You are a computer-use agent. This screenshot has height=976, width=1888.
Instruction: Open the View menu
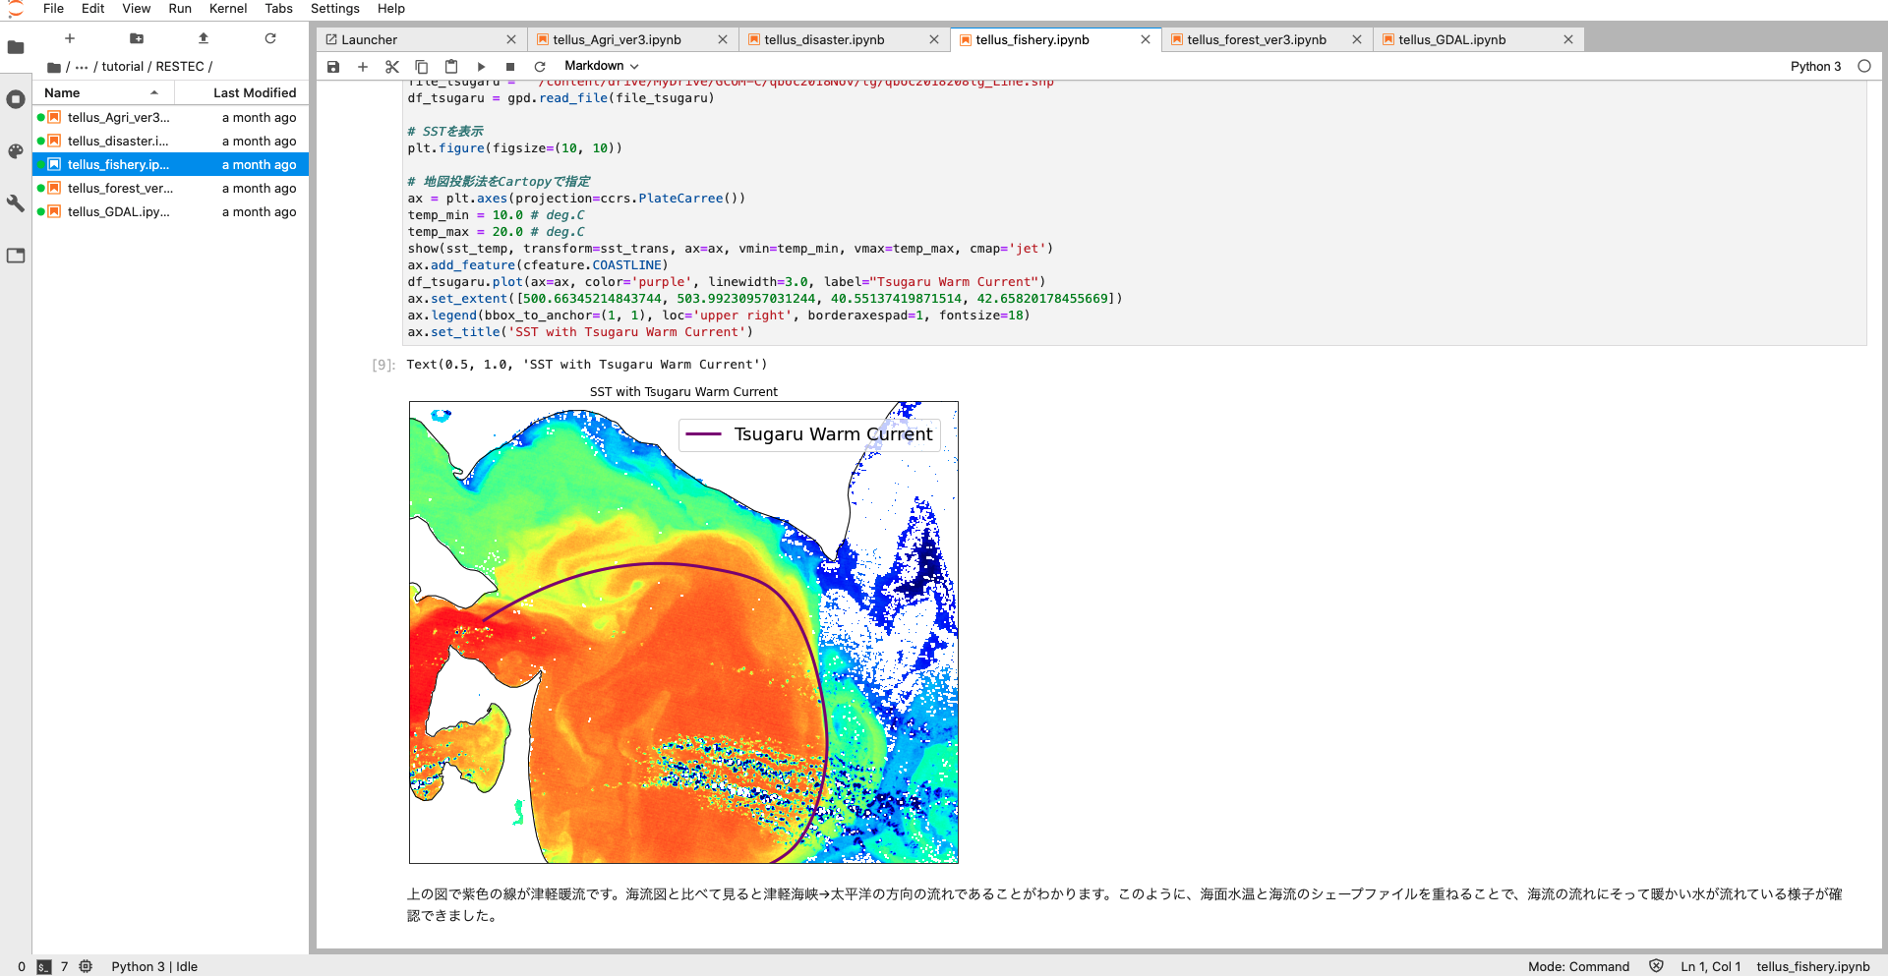click(136, 9)
